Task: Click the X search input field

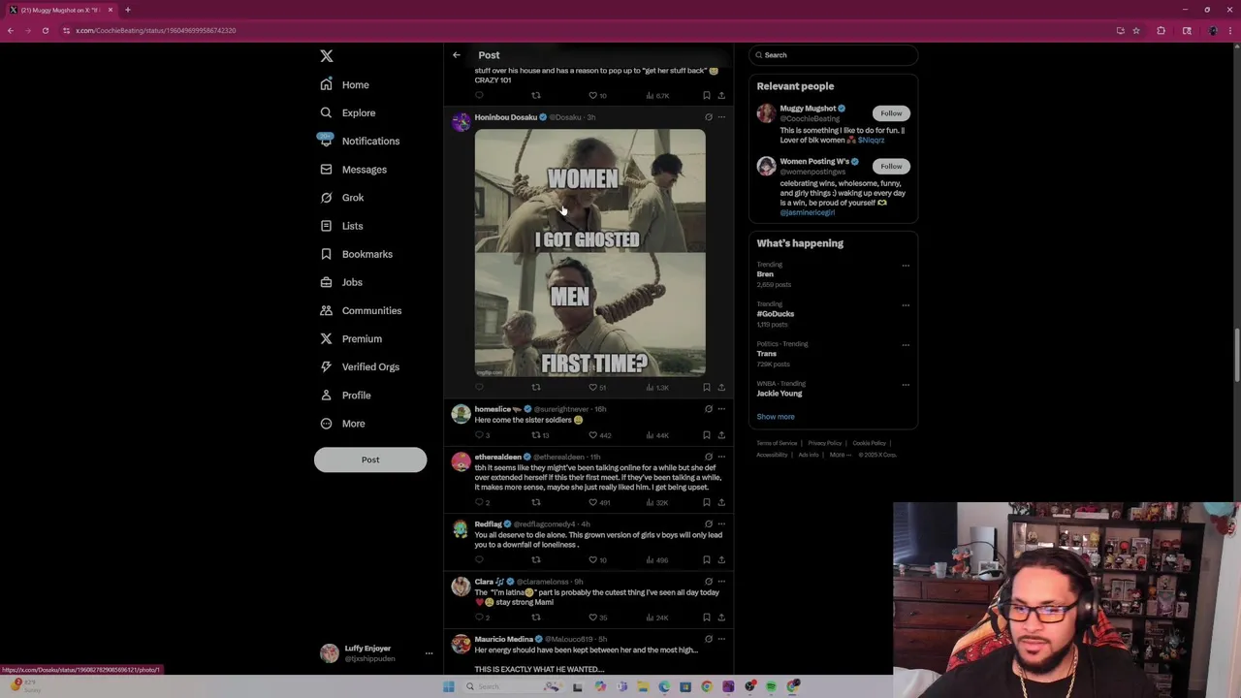Action: point(833,55)
